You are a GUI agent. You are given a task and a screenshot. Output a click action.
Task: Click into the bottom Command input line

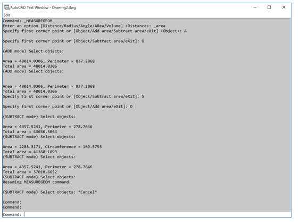click(147, 214)
